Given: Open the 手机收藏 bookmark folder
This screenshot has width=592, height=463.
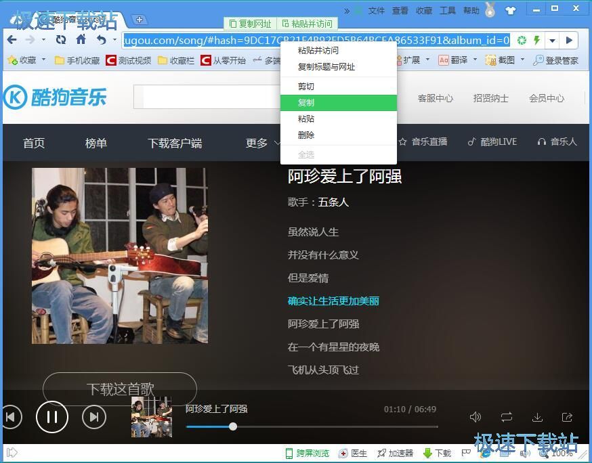Looking at the screenshot, I should (x=77, y=60).
